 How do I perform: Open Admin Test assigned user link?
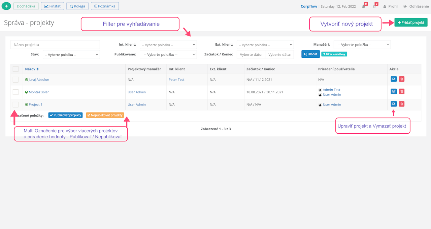(332, 90)
